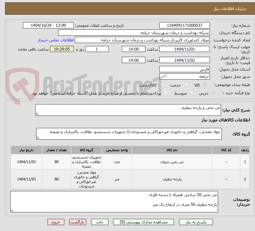Click response deadline date 1404/11/01 field
This screenshot has height=231, width=255.
[x=184, y=49]
